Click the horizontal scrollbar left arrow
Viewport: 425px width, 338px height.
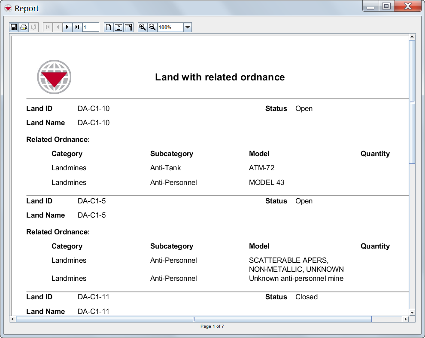[12, 319]
